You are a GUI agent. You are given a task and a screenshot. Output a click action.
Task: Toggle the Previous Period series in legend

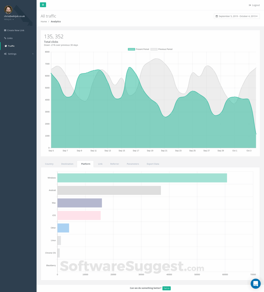pos(162,49)
